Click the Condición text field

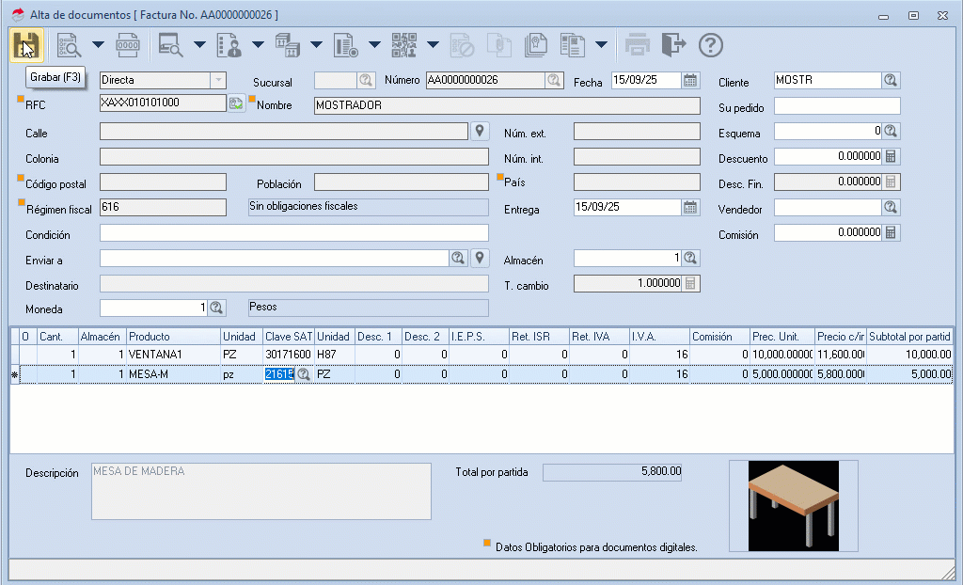tap(293, 232)
